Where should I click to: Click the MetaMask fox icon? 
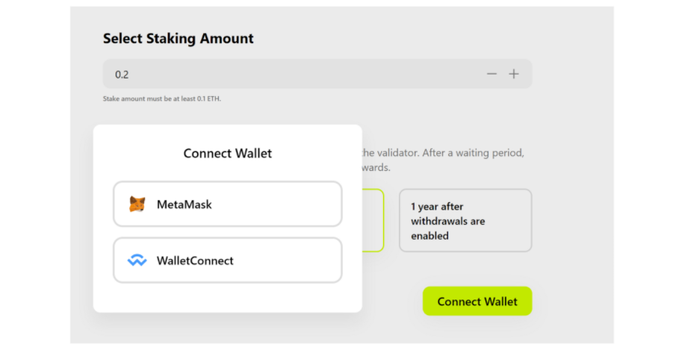pos(137,204)
